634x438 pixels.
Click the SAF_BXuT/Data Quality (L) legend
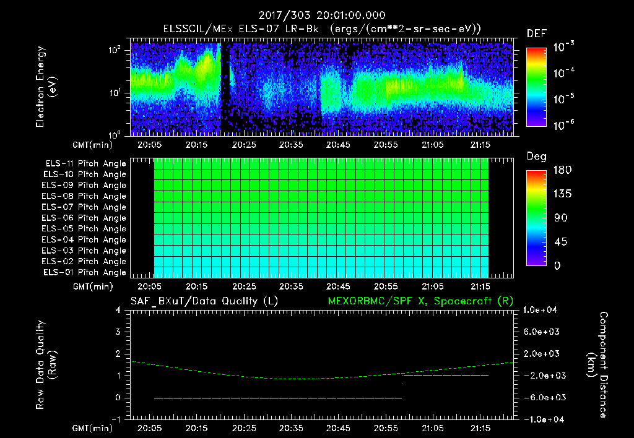tap(204, 301)
